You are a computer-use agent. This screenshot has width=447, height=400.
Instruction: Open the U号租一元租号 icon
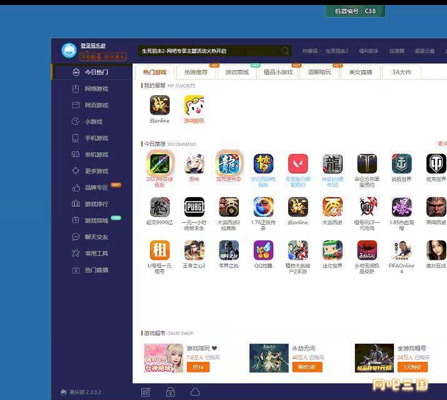coord(159,250)
